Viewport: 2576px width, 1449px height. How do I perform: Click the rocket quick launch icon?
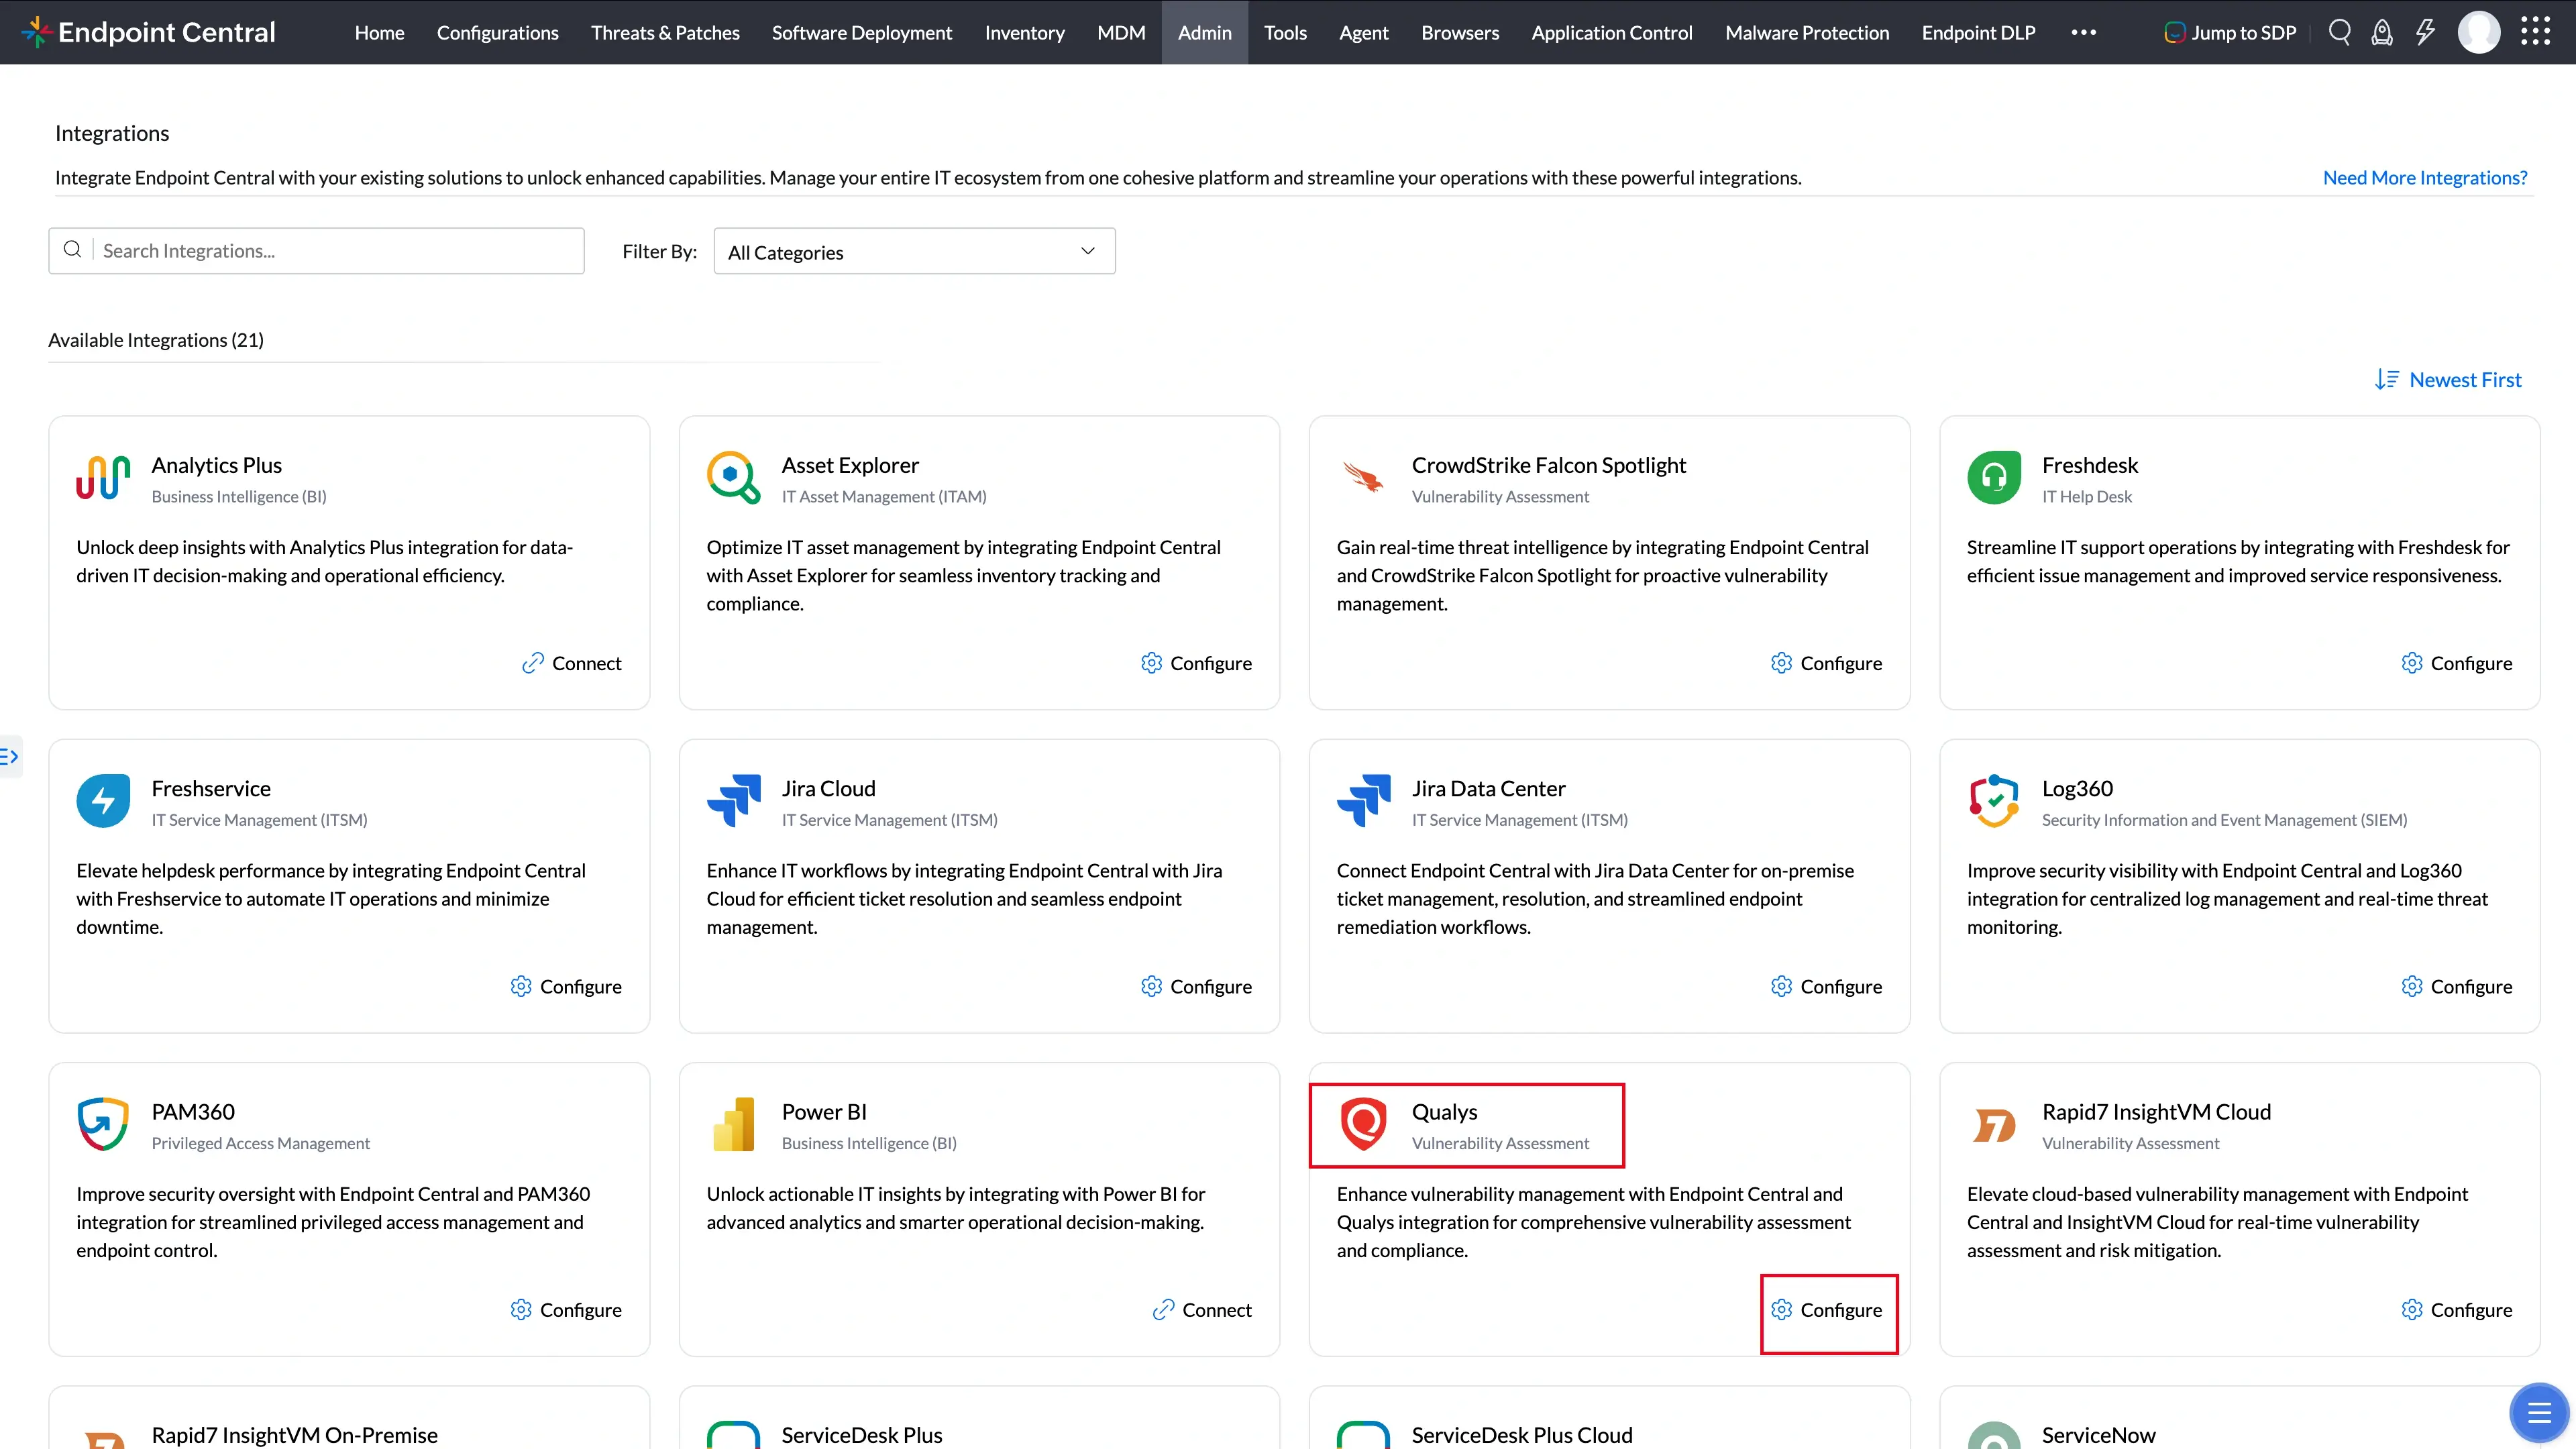2382,32
